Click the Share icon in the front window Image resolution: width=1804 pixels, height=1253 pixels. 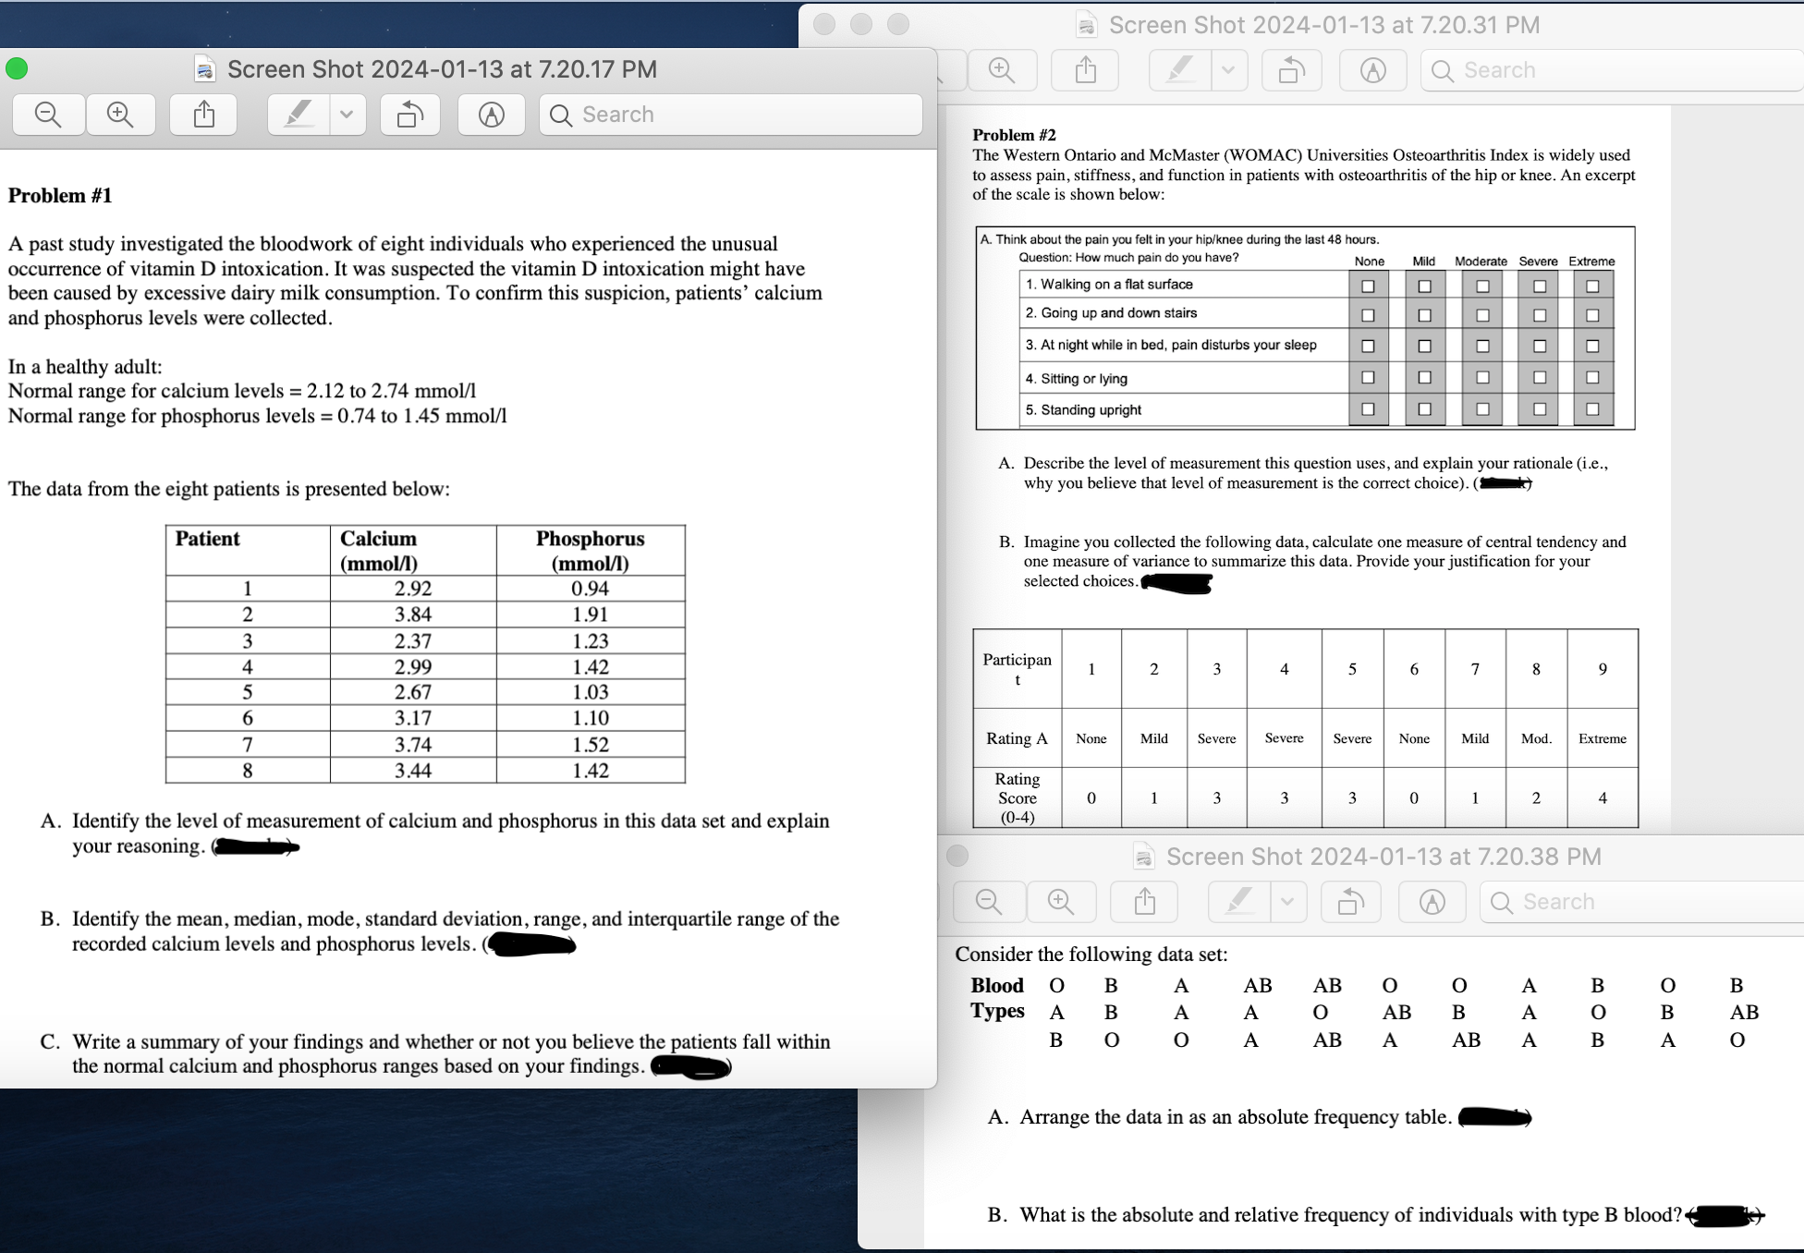(x=202, y=114)
